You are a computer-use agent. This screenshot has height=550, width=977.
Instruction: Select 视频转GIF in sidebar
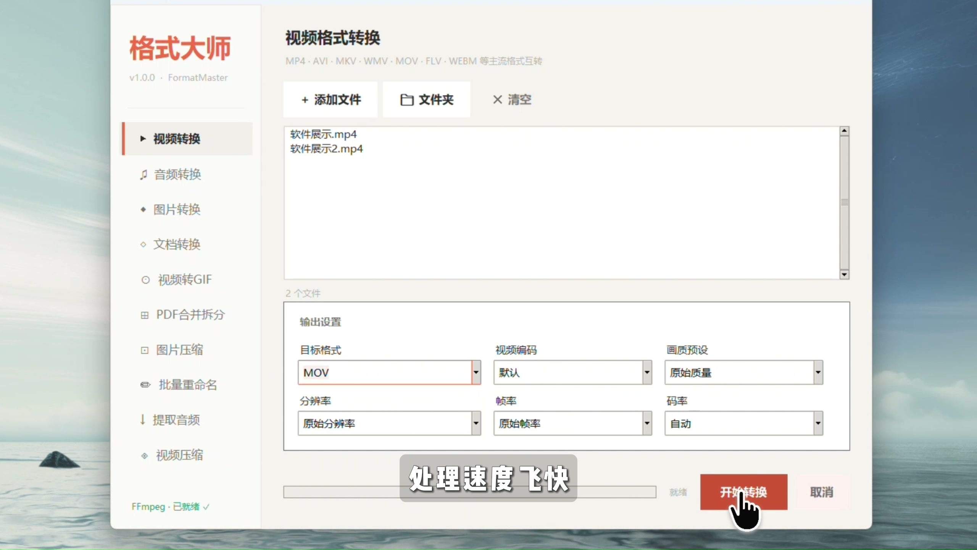(187, 280)
